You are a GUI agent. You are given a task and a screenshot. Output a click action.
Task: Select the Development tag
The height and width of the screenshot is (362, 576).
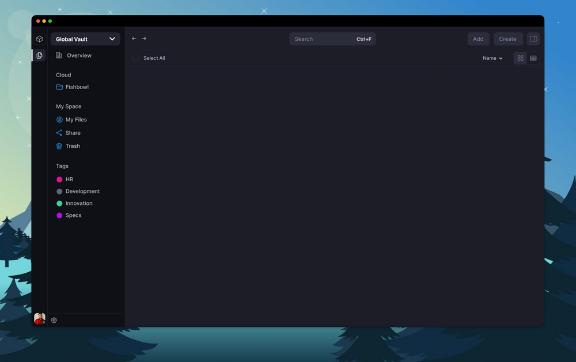point(82,191)
